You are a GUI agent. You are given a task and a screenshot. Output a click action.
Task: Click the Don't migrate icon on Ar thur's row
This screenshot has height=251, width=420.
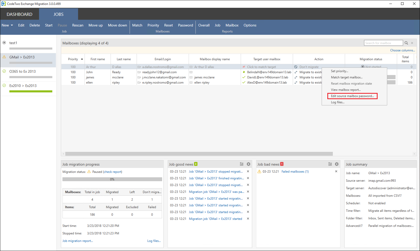(x=296, y=67)
